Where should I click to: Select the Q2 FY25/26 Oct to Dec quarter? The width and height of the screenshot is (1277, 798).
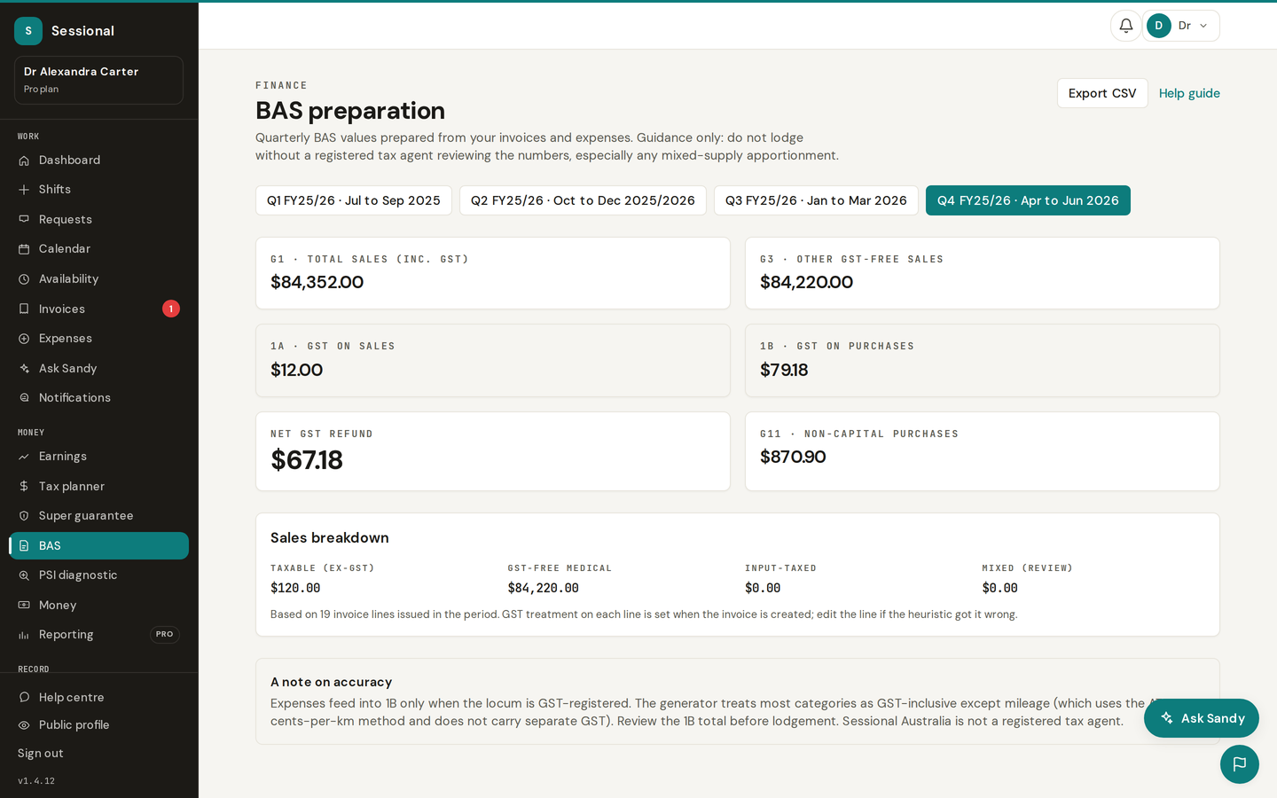[x=583, y=200]
